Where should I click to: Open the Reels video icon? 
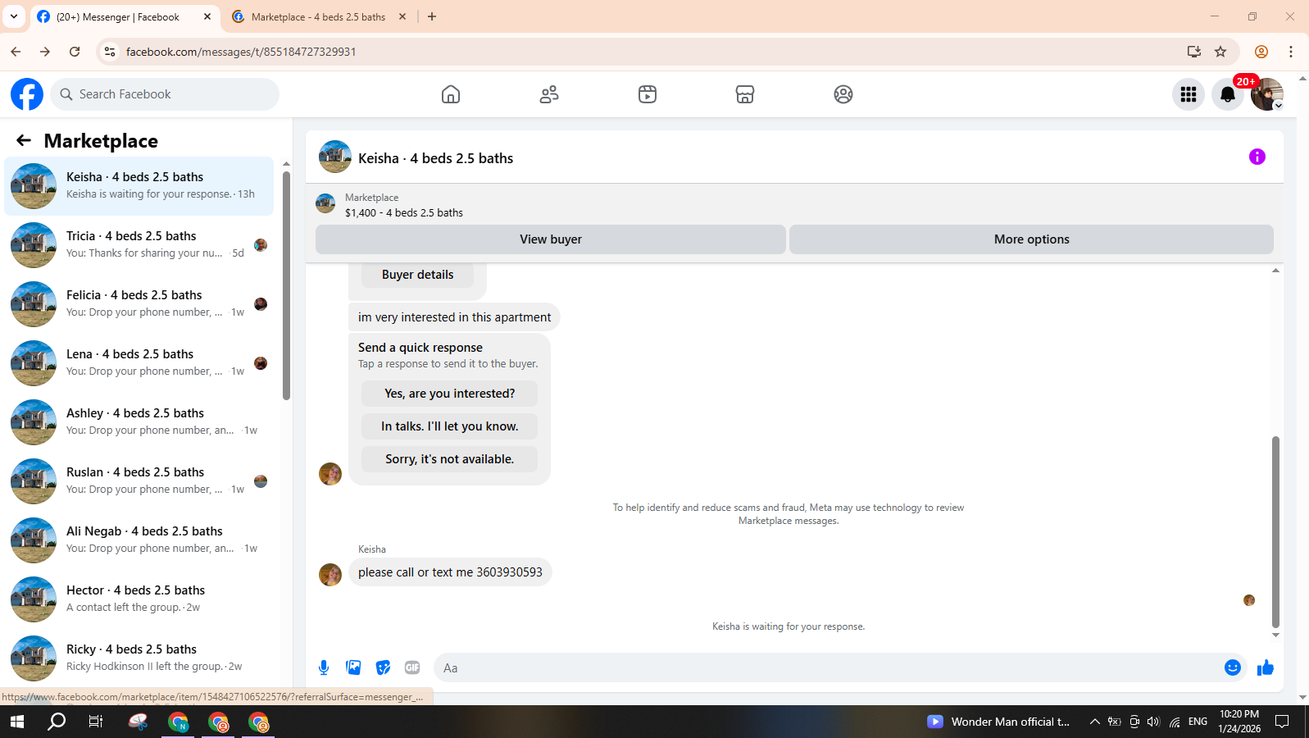648,94
